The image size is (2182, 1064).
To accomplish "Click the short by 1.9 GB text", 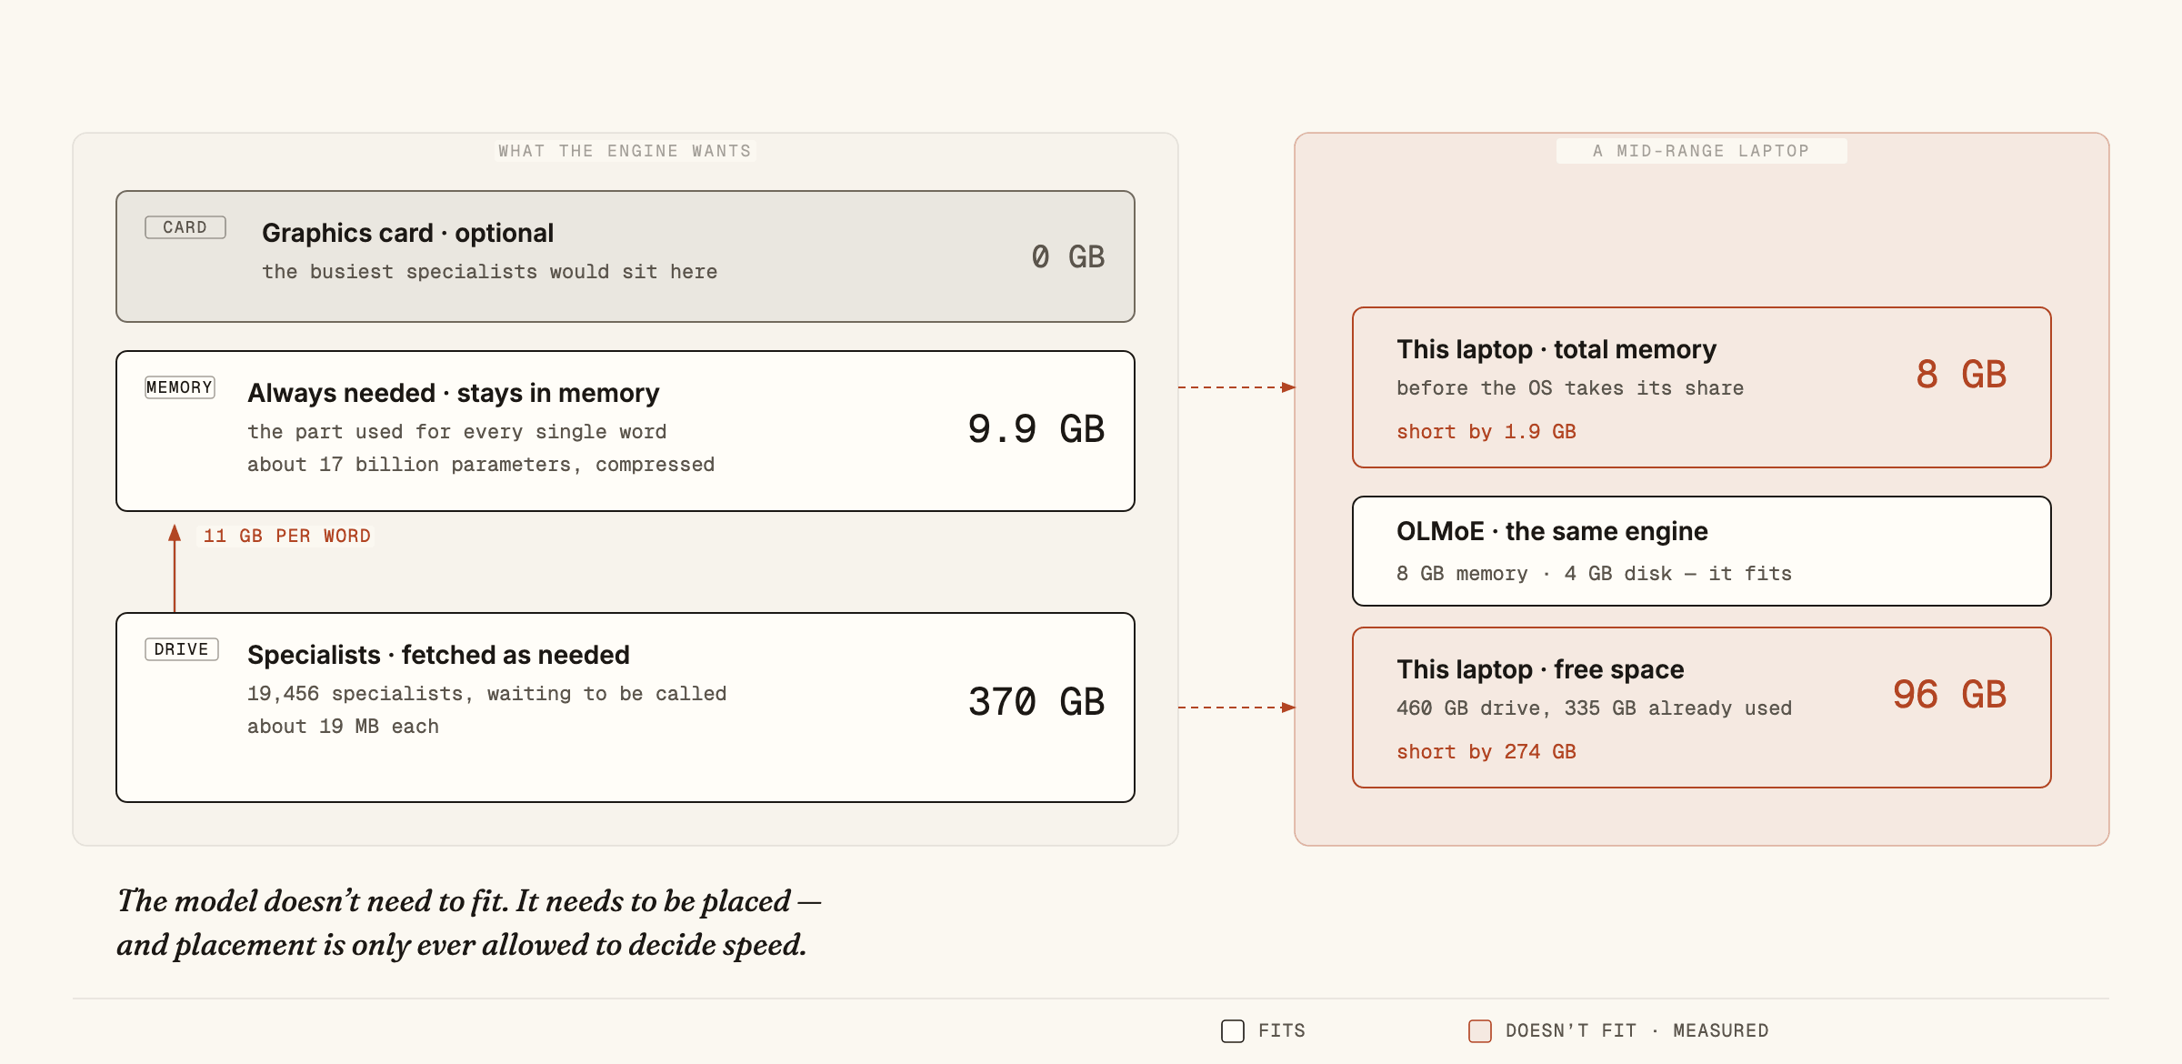I will [1486, 432].
